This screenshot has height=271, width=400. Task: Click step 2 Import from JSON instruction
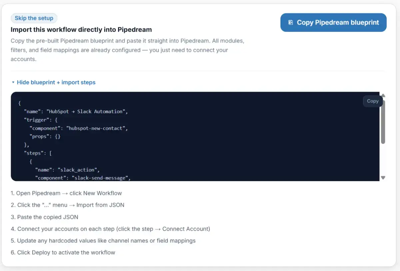[x=68, y=205]
